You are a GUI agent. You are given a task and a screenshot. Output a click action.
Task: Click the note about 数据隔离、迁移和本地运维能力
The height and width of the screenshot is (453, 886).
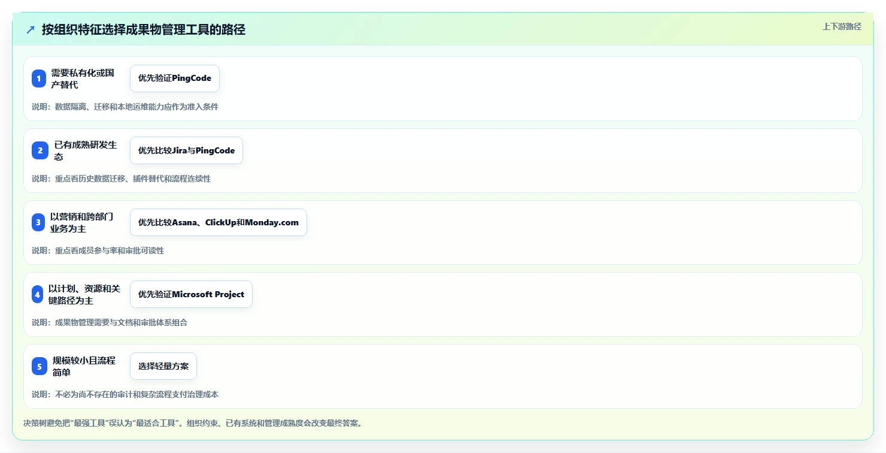(125, 107)
